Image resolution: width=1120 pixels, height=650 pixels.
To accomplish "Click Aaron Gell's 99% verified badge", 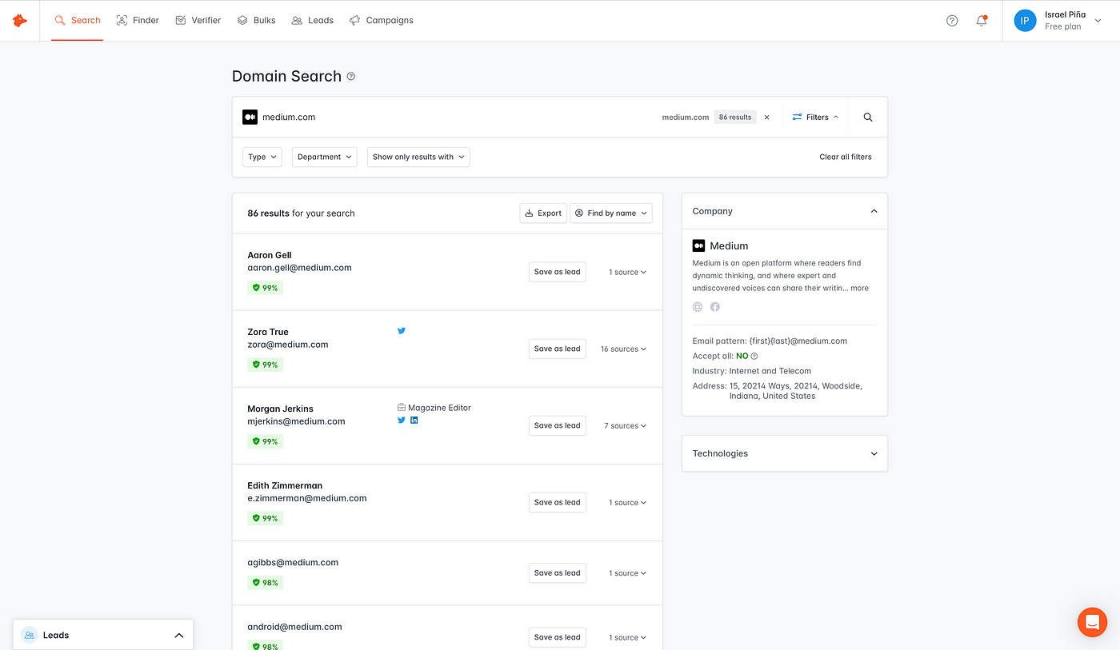I will pyautogui.click(x=265, y=288).
